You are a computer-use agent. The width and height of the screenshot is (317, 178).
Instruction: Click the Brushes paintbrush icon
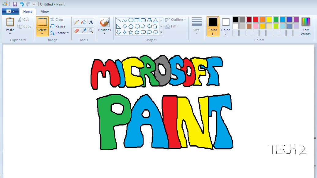pos(105,22)
